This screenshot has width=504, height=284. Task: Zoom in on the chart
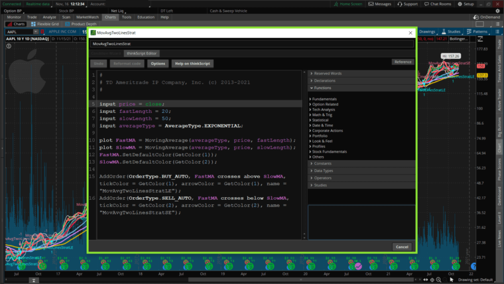pos(439,280)
